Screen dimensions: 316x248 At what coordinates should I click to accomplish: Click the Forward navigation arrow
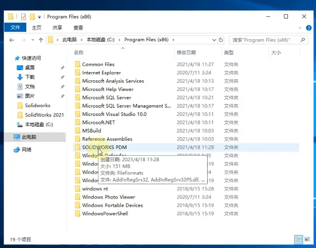point(24,40)
